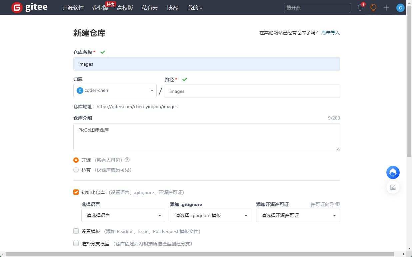This screenshot has height=257, width=412.
Task: Click the coder-chen avatar in owner field
Action: 80,91
